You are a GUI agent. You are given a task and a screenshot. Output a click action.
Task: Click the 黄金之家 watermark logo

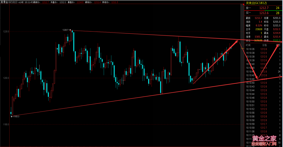pyautogui.click(x=264, y=140)
